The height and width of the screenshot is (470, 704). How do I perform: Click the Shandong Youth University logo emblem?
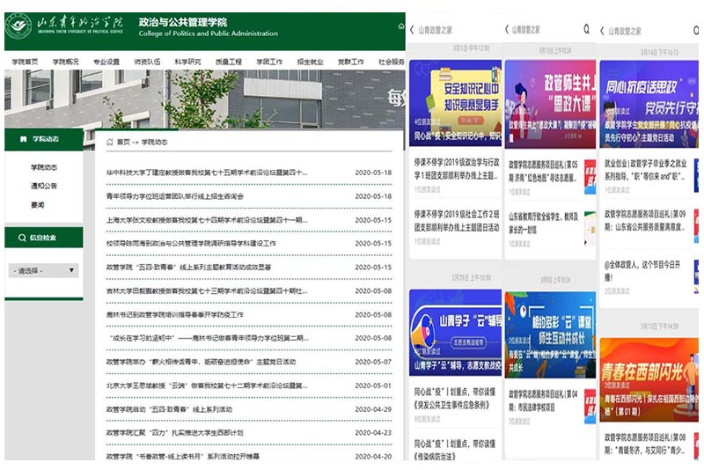18,26
